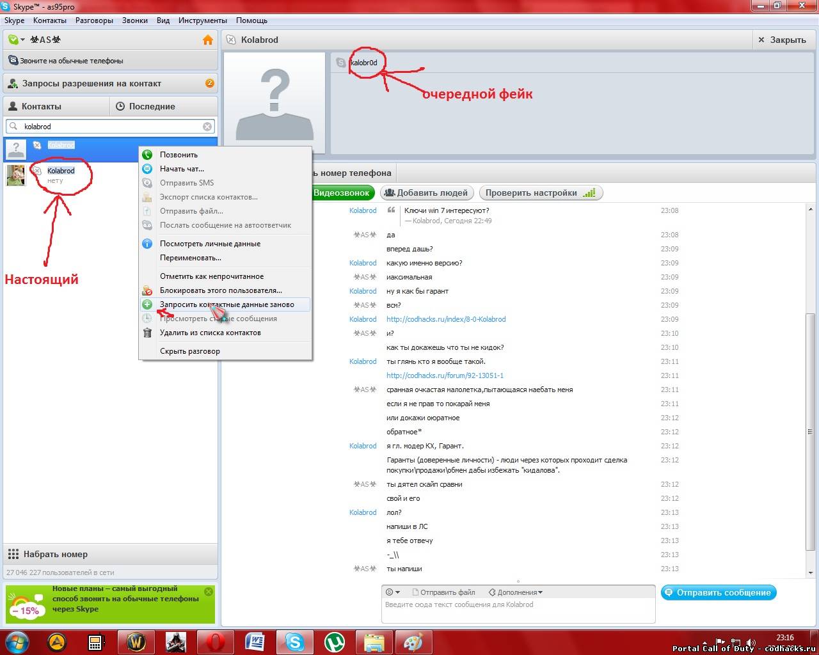This screenshot has width=819, height=655.
Task: Open the emoticon picker dropdown
Action: pos(393,592)
